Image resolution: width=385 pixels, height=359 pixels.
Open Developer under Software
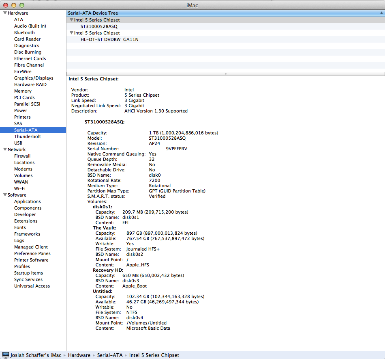pyautogui.click(x=25, y=214)
